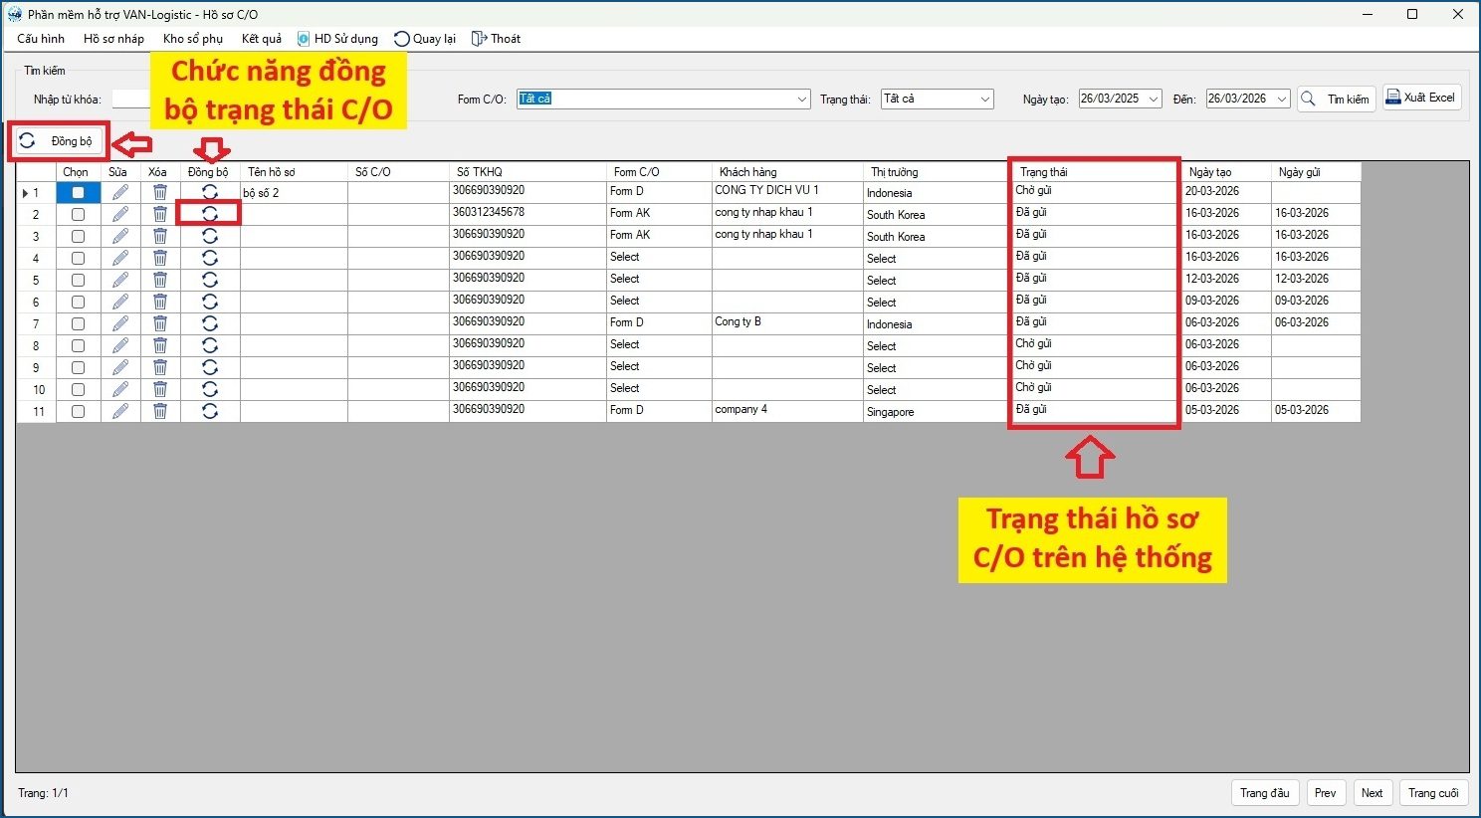Check the Chọn box in row 8

pos(79,345)
